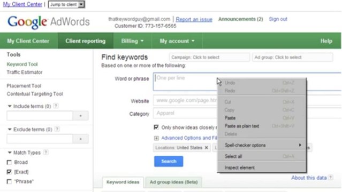The width and height of the screenshot is (342, 192).
Task: Toggle Only show ideas closely related checkbox
Action: tap(156, 127)
